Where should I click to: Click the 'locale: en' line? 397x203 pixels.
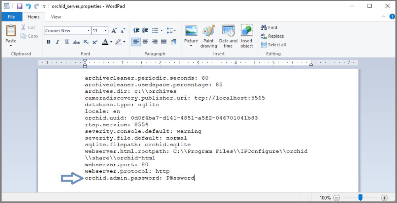click(102, 111)
